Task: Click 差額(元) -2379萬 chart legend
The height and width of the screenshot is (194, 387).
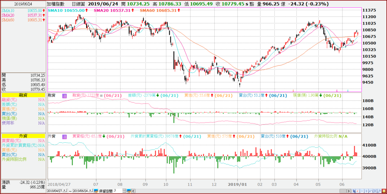Action: tap(153, 96)
